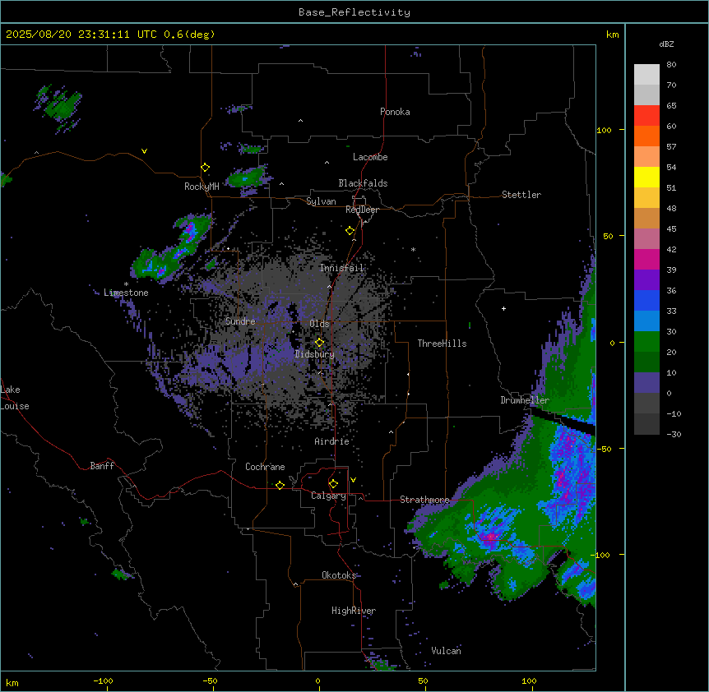Click the Didsbury town label
The image size is (709, 692).
coord(315,354)
